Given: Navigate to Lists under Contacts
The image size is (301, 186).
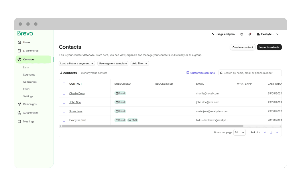Looking at the screenshot, I should [x=26, y=68].
